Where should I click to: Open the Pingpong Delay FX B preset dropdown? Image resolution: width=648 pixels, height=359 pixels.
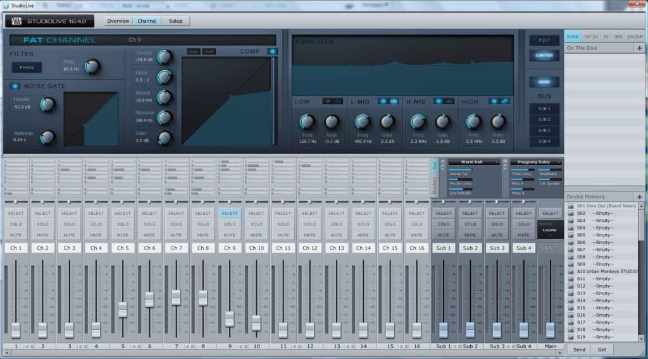[536, 162]
